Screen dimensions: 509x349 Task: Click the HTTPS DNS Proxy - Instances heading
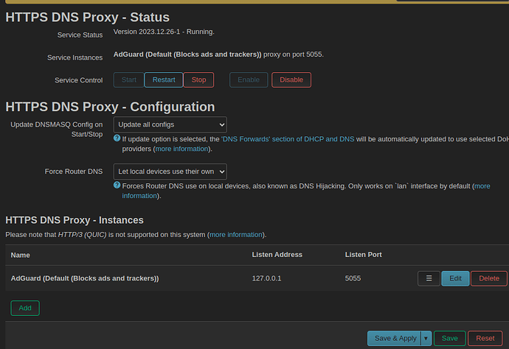click(x=75, y=220)
